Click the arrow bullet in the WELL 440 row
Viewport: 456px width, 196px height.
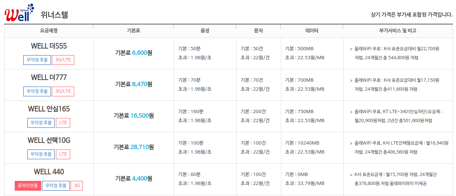(351, 175)
